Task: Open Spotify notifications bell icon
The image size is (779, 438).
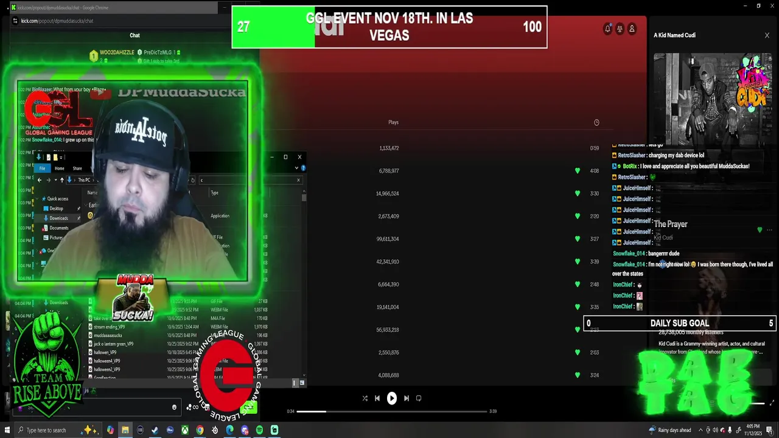Action: 607,29
